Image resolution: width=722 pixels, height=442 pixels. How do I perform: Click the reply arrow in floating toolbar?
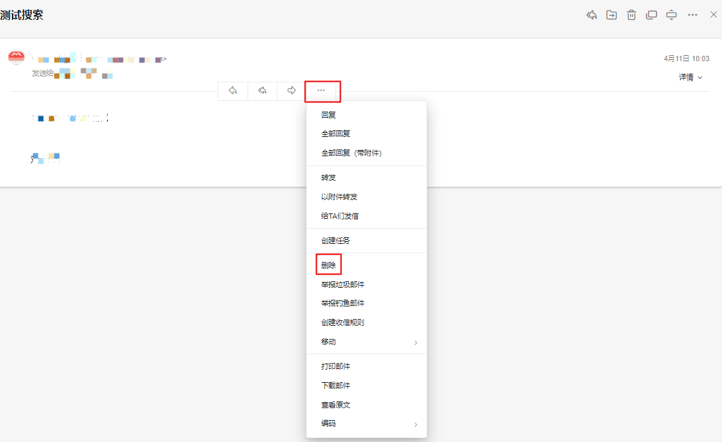click(x=233, y=90)
